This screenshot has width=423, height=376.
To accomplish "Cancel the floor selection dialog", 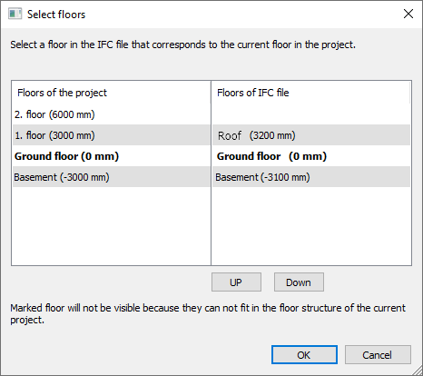I will coord(378,355).
